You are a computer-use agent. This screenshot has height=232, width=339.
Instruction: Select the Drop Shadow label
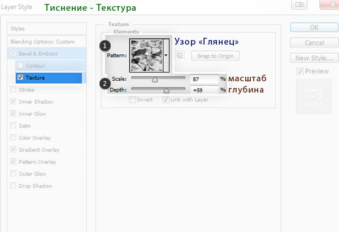pyautogui.click(x=35, y=186)
